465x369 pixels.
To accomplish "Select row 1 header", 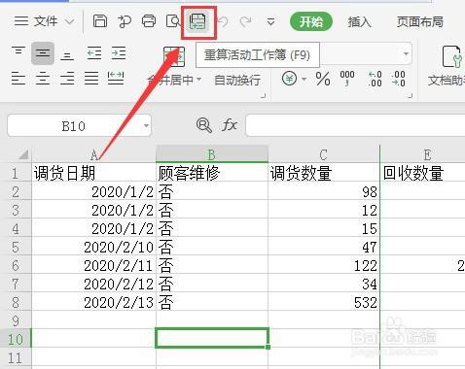I will click(16, 173).
